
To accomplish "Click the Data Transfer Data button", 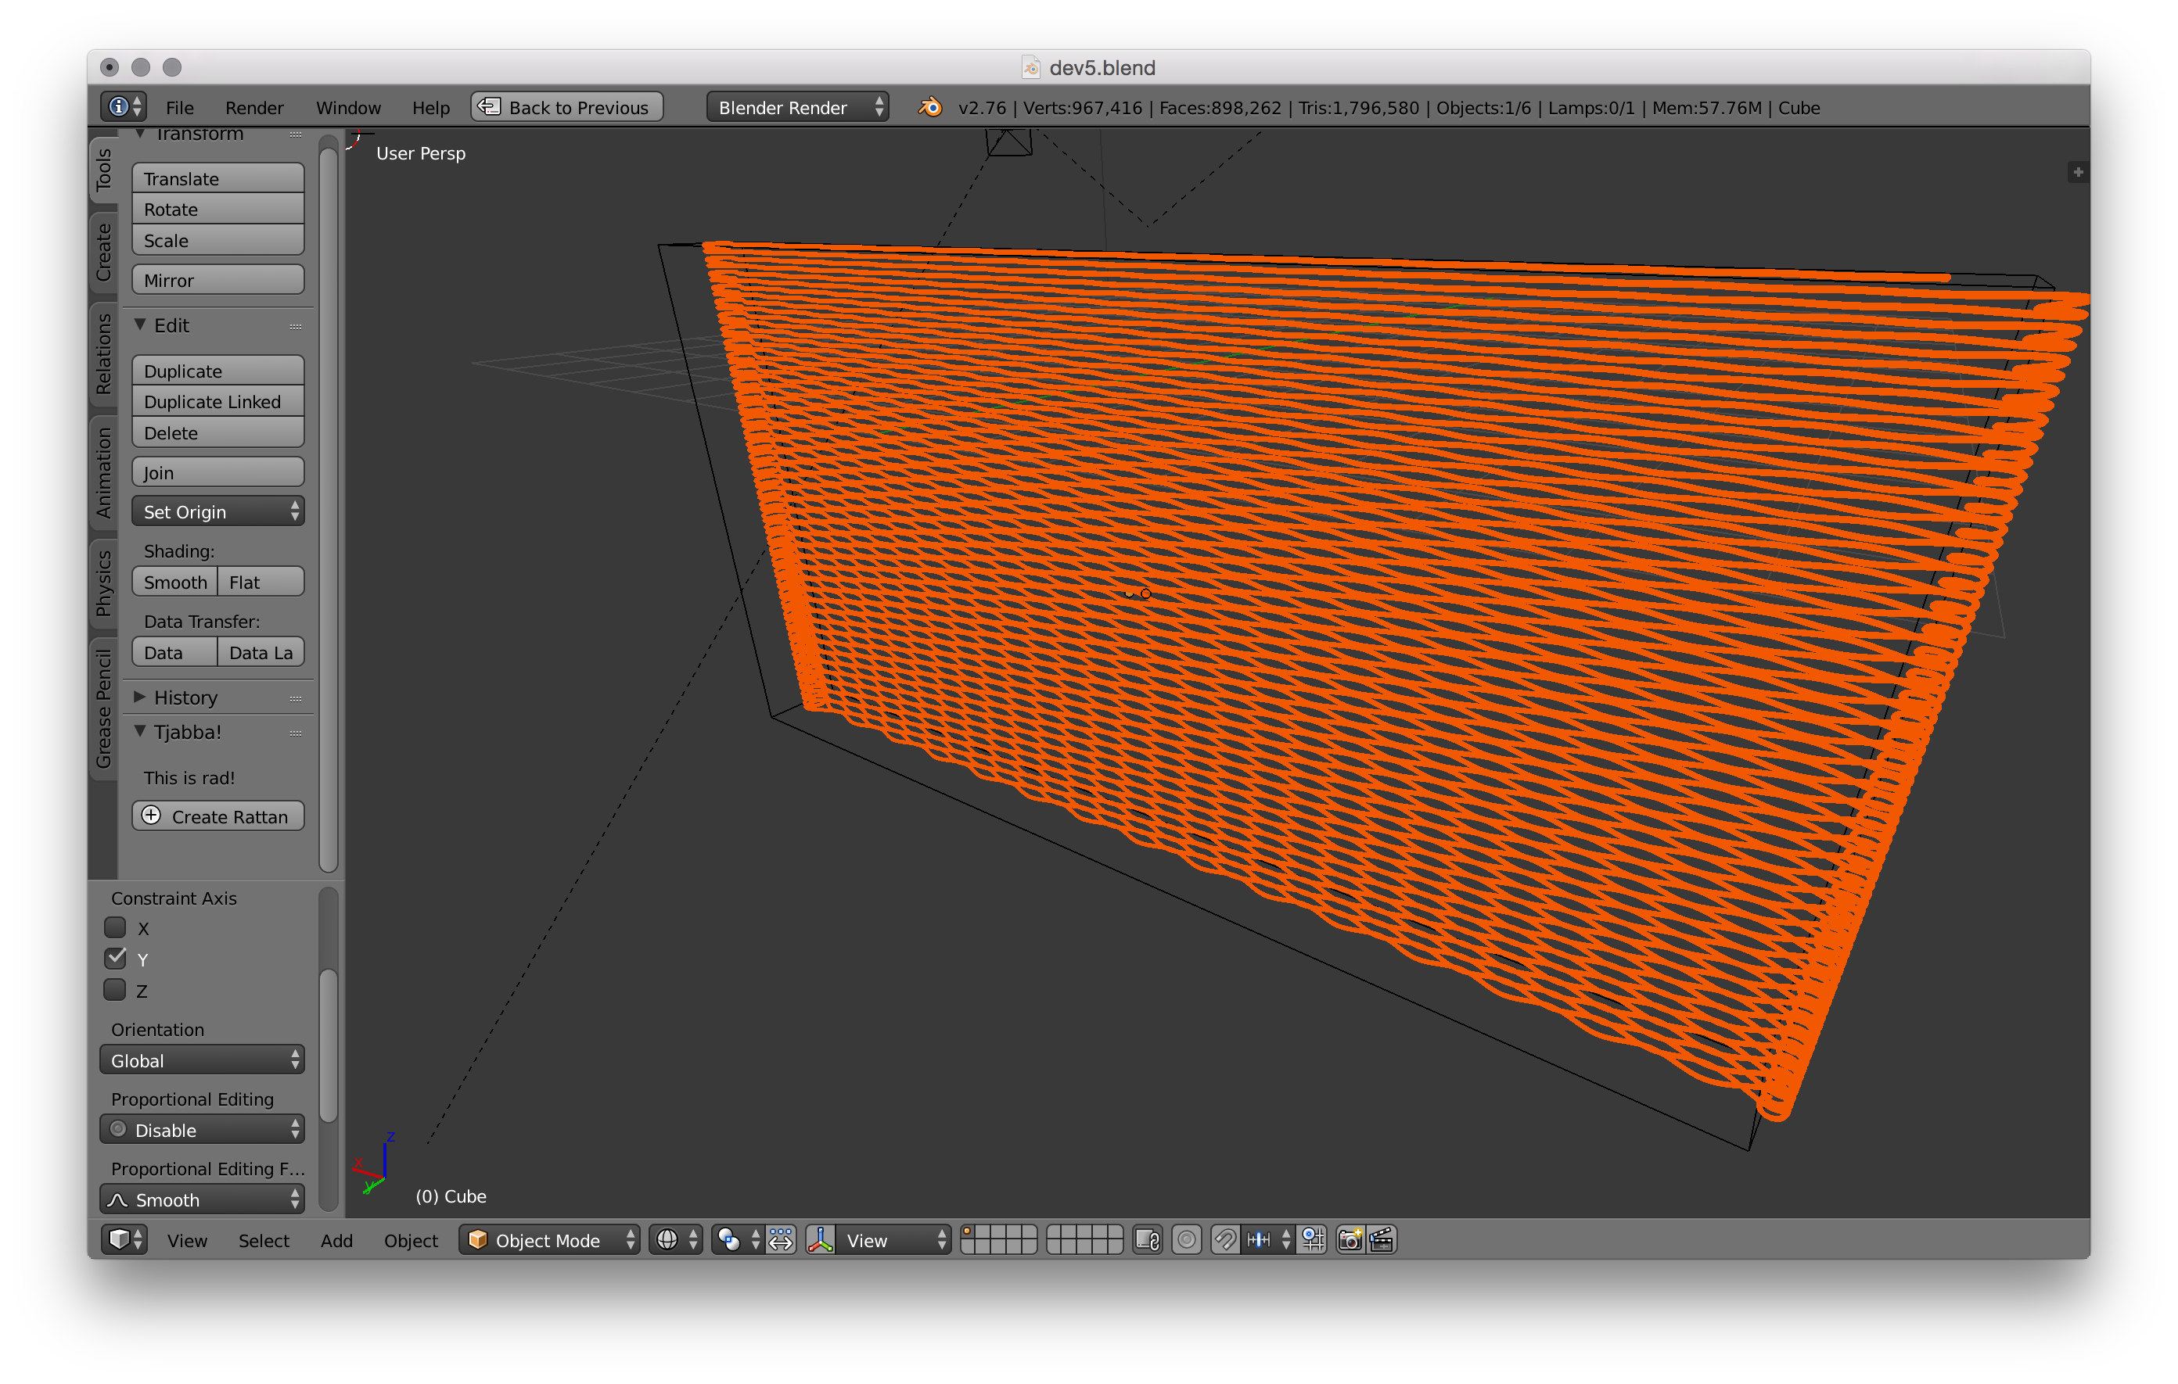I will tap(174, 652).
